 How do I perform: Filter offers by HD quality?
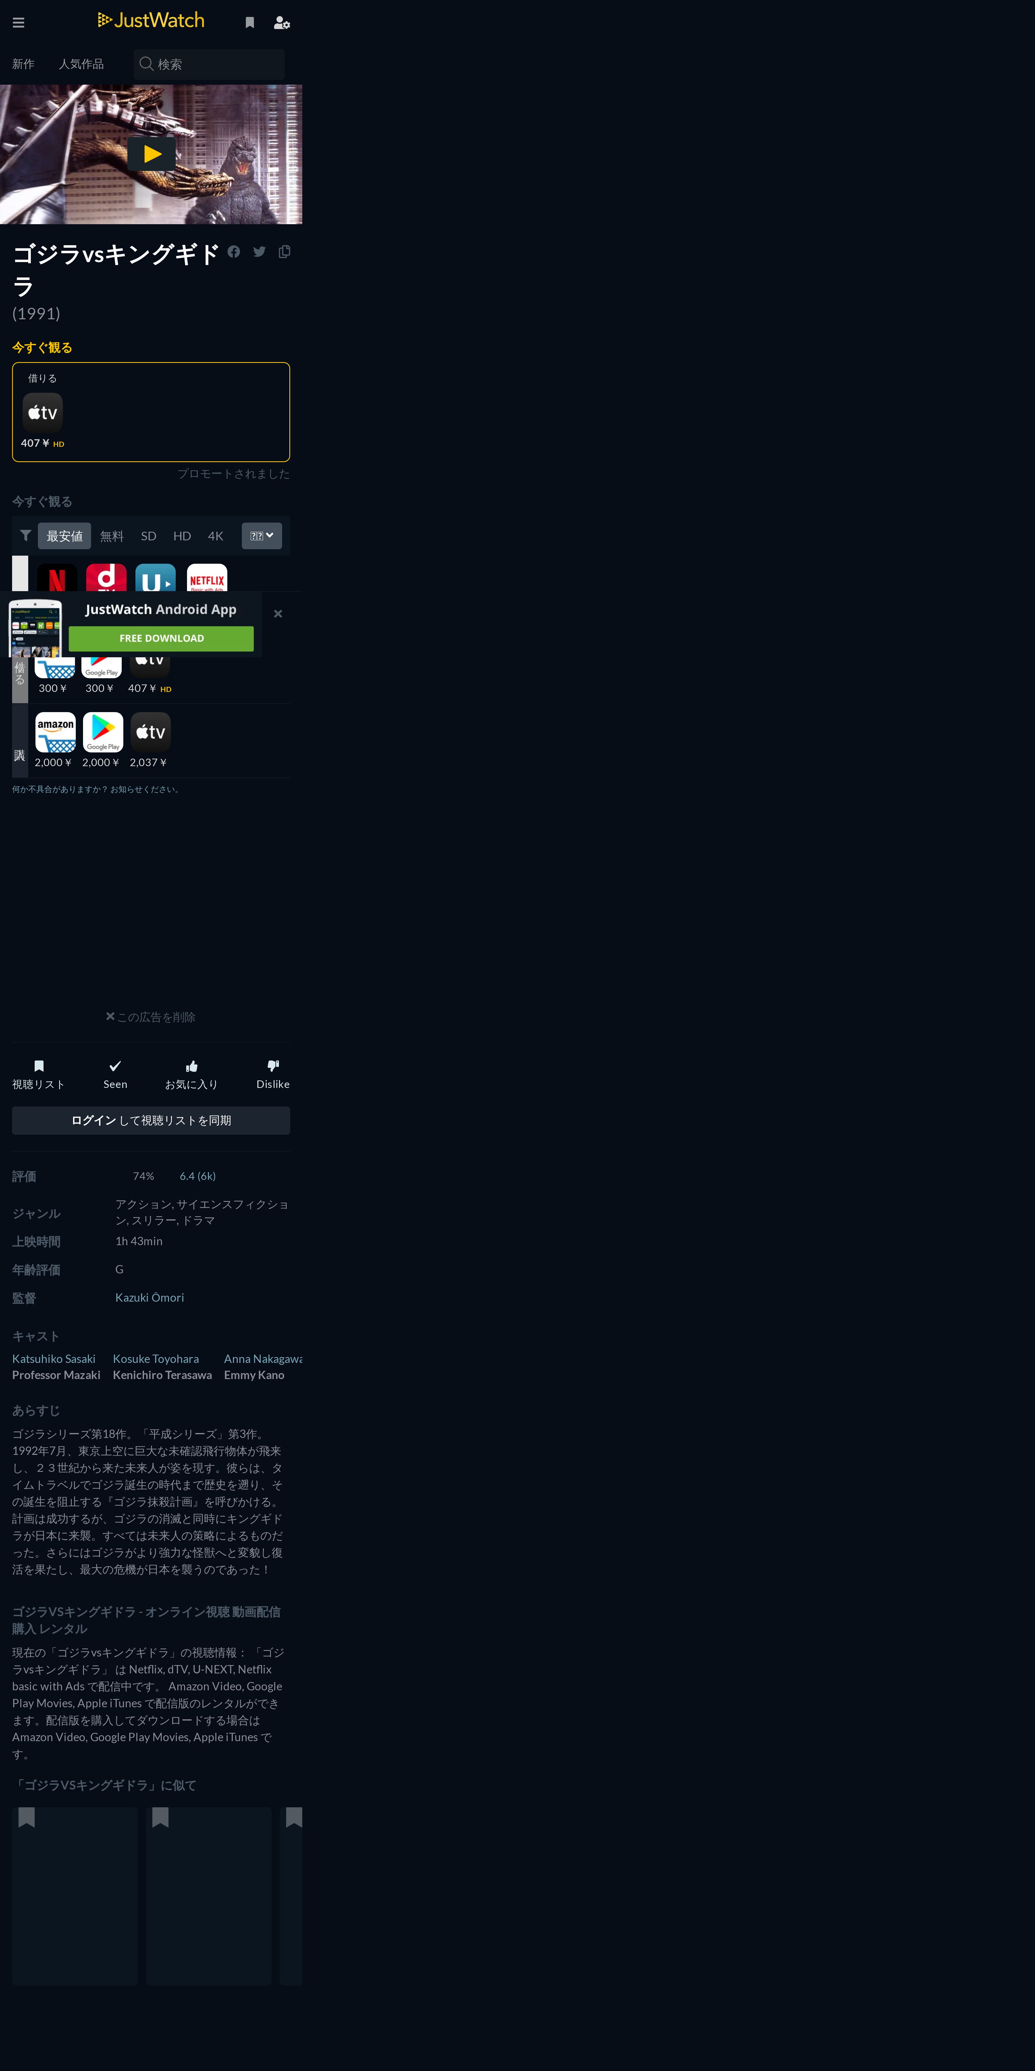(x=182, y=536)
